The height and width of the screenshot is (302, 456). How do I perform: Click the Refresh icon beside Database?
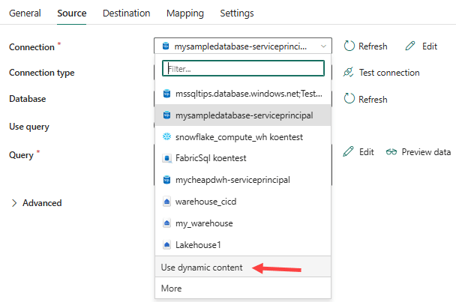(349, 99)
